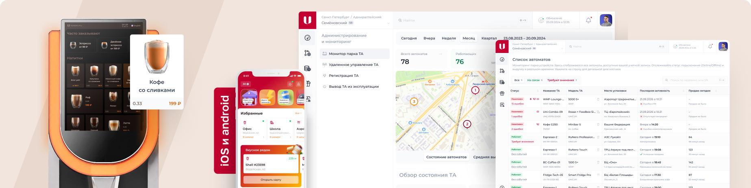Click map cluster marker number 3
Screen dimensions: 751x188
click(414, 101)
